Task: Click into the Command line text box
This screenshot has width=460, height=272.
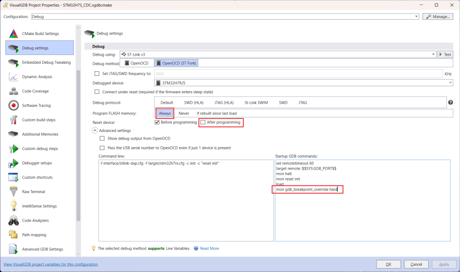Action: tap(186, 201)
